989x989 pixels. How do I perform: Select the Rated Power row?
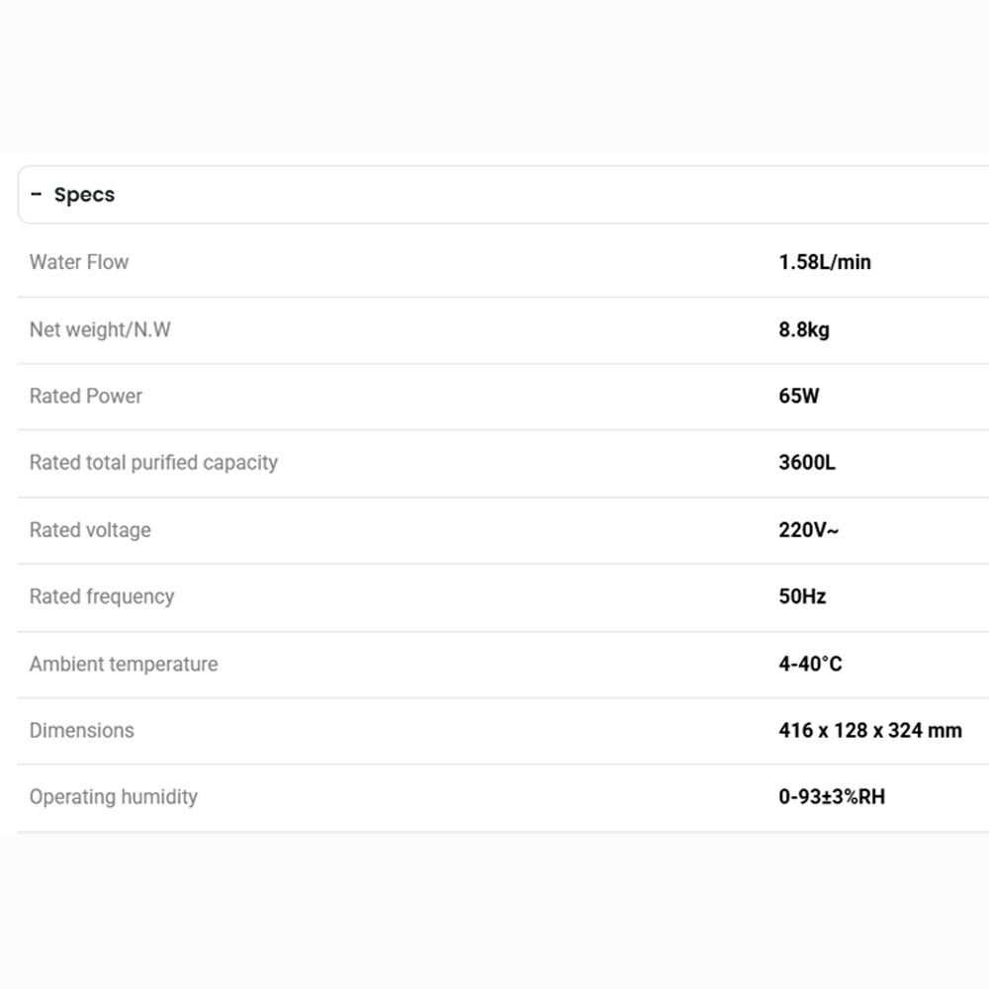click(x=86, y=396)
